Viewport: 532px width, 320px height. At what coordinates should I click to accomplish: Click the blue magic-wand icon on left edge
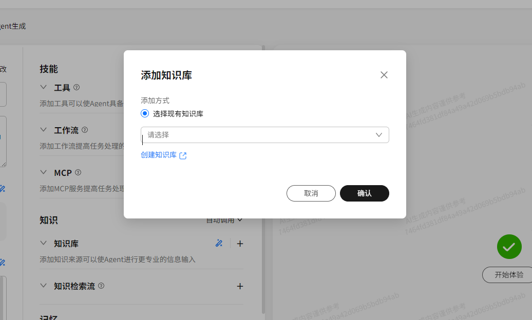point(2,189)
